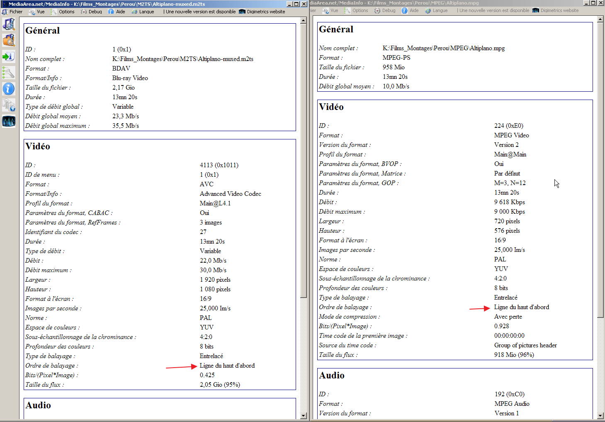Screen dimensions: 605x422
Task: Click the Vue menu icon in m2ts window
Action: click(32, 12)
